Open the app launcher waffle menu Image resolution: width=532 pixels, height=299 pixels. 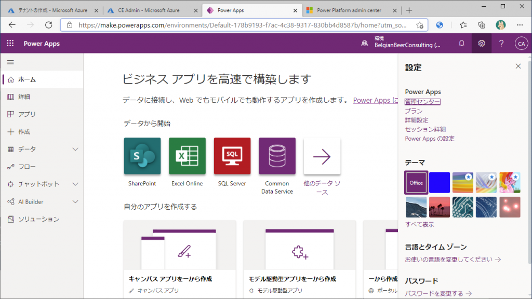(x=10, y=44)
